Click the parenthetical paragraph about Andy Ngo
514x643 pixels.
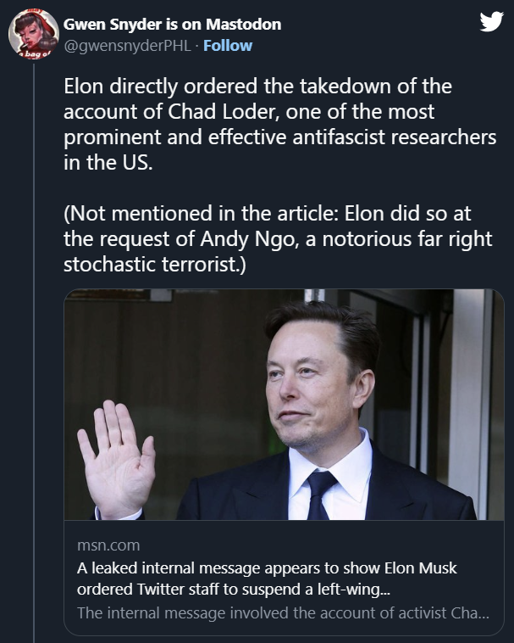(x=278, y=239)
